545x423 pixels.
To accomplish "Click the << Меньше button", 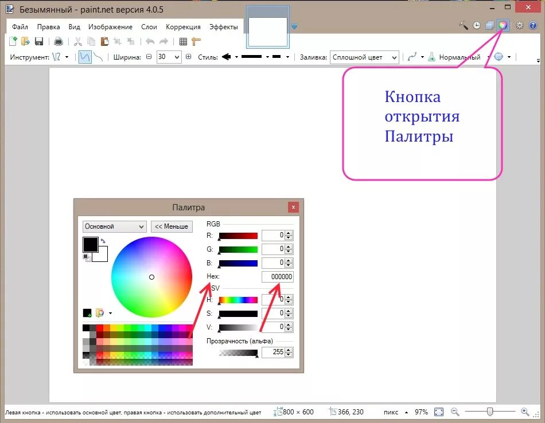I will tap(172, 226).
